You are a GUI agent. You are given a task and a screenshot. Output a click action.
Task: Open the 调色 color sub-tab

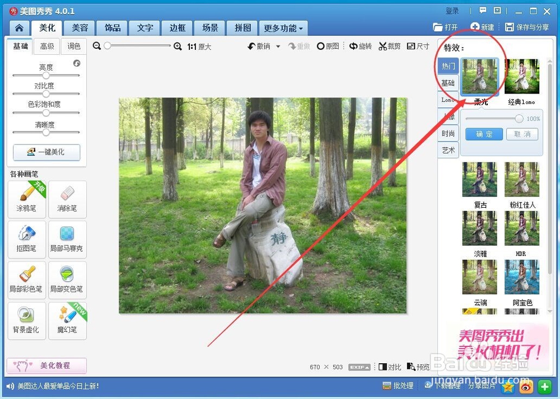[73, 46]
